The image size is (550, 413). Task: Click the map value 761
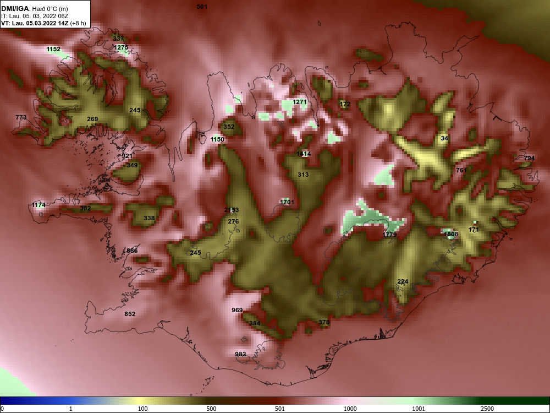point(461,170)
